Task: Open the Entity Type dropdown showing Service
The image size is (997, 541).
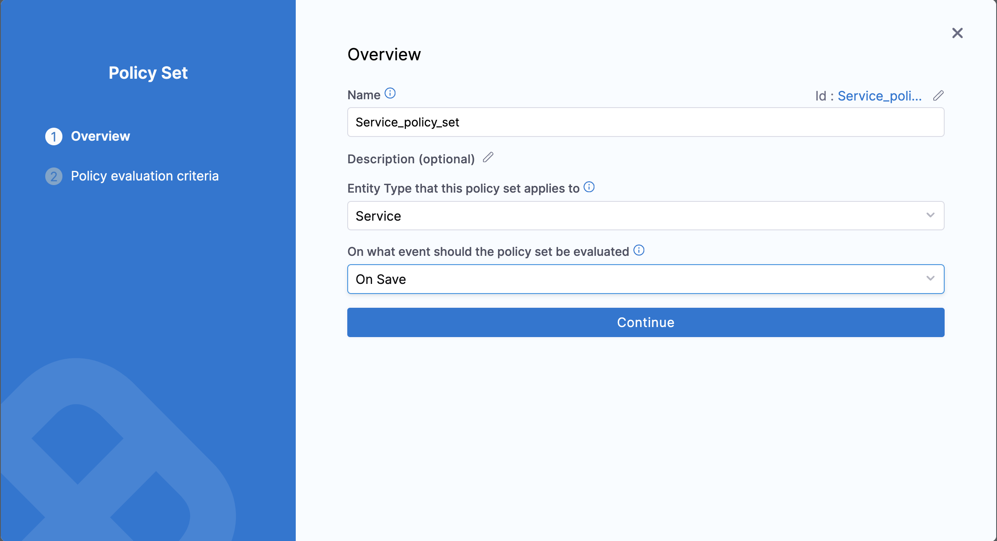Action: point(645,216)
